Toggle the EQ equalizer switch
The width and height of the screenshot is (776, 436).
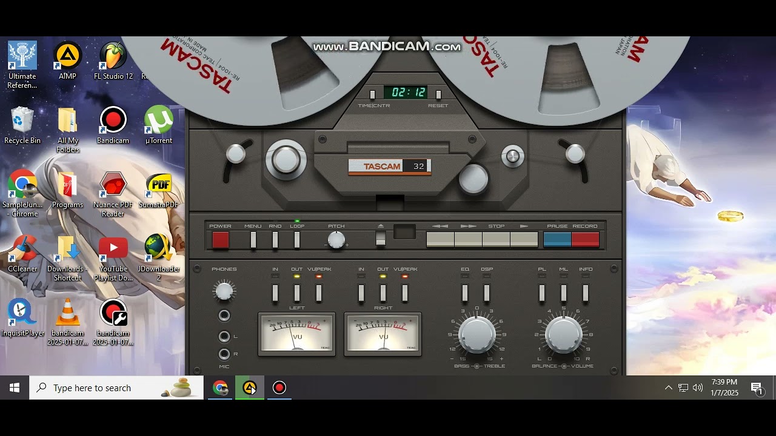click(465, 293)
